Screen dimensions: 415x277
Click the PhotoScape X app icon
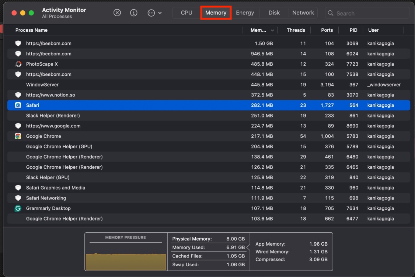click(x=18, y=64)
